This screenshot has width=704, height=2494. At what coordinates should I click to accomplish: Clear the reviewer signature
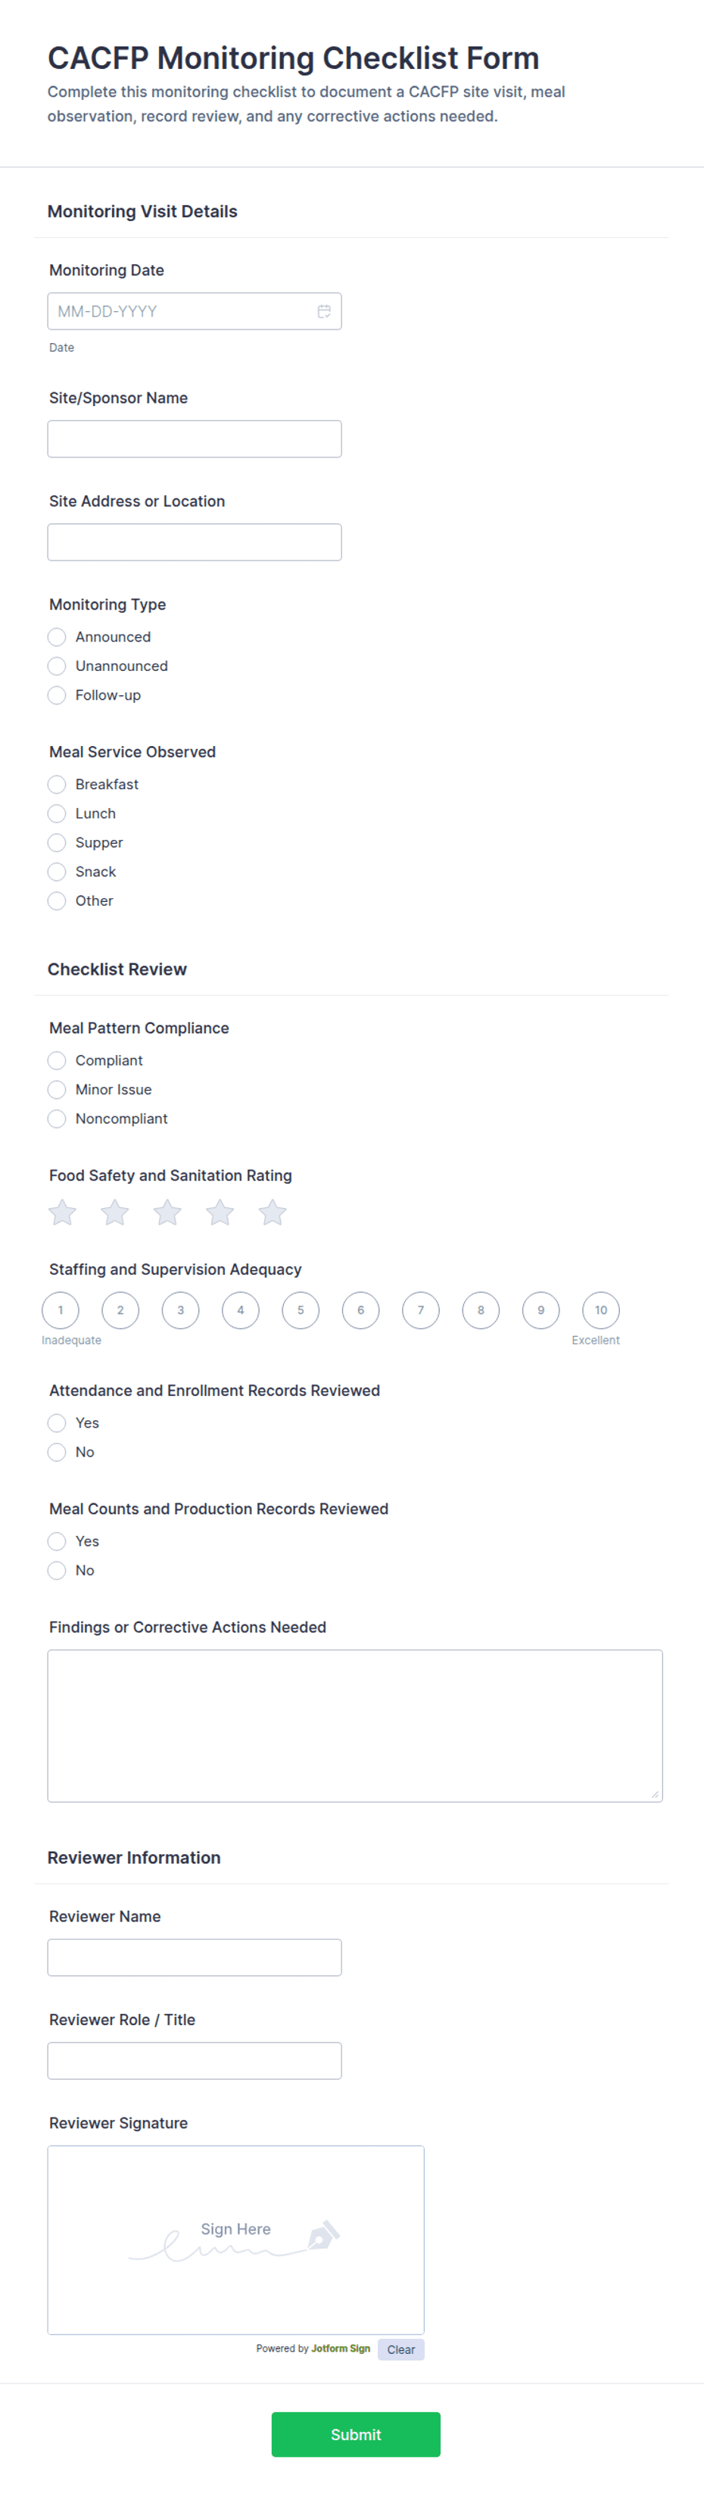tap(400, 2349)
